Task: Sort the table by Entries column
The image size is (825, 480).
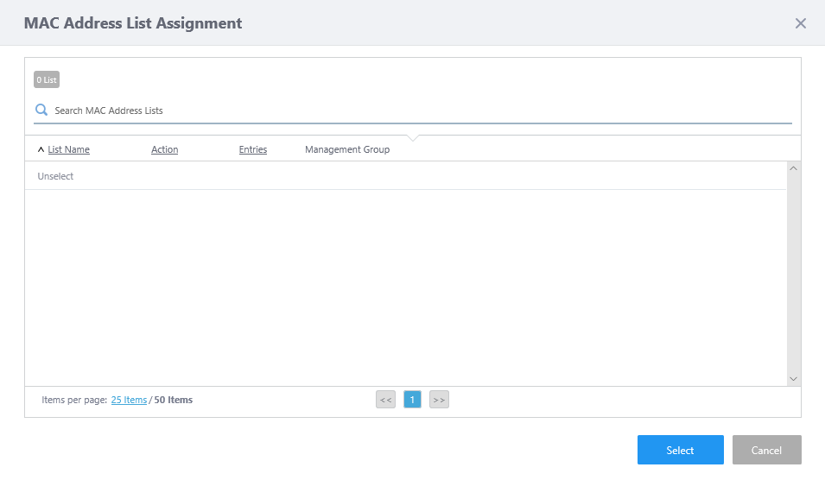Action: pos(252,149)
